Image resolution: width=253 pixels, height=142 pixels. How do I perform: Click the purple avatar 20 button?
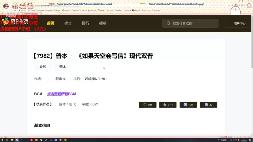(208, 105)
